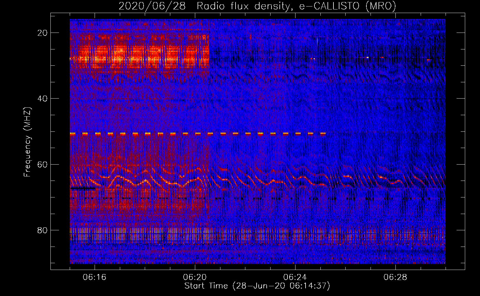This screenshot has width=480, height=296.
Task: Click the 06:28 time tick label
Action: (395, 277)
